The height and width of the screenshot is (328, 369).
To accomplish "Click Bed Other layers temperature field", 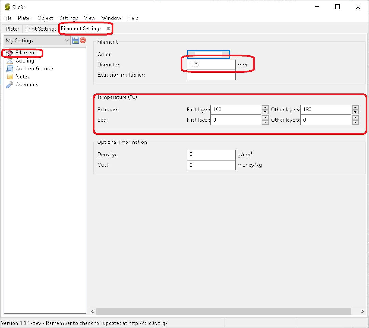I will (x=326, y=120).
